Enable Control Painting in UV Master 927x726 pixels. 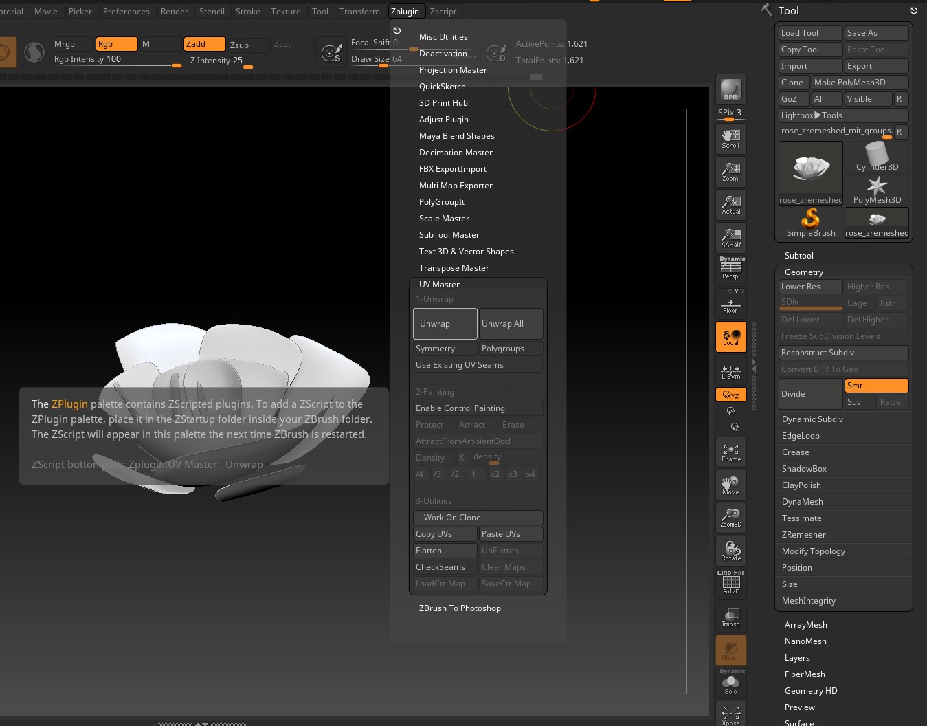click(478, 408)
